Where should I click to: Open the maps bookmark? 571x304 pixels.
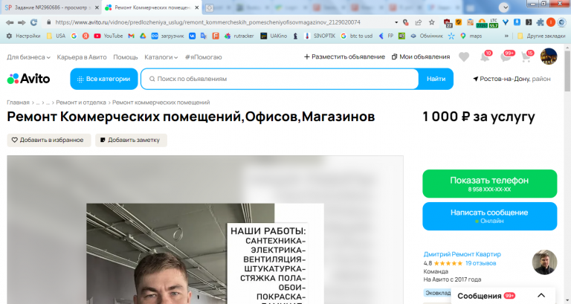pyautogui.click(x=471, y=36)
